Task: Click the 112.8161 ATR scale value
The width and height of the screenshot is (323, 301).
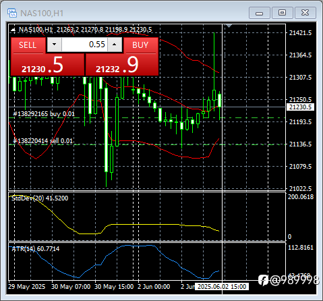Action: tap(301, 248)
